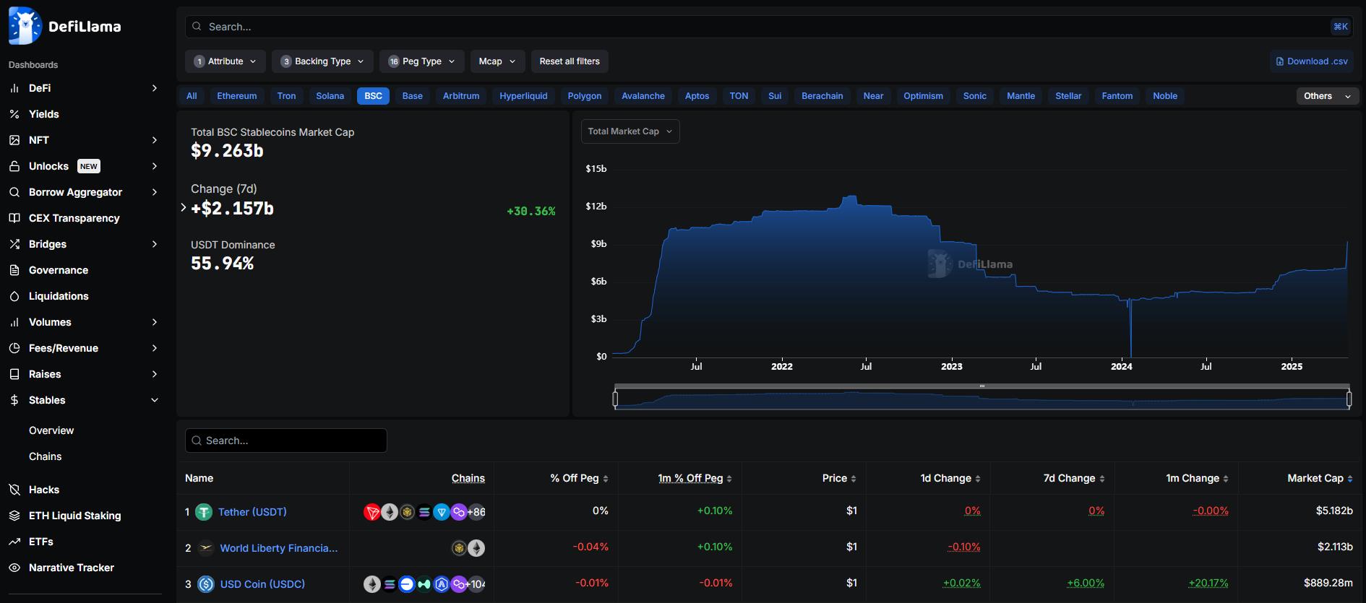Open the Mcap filter dropdown
The height and width of the screenshot is (603, 1366).
pos(497,61)
